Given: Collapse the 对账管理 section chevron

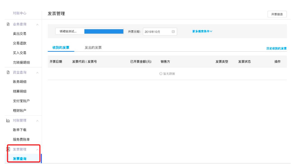Looking at the screenshot, I should pyautogui.click(x=37, y=121).
